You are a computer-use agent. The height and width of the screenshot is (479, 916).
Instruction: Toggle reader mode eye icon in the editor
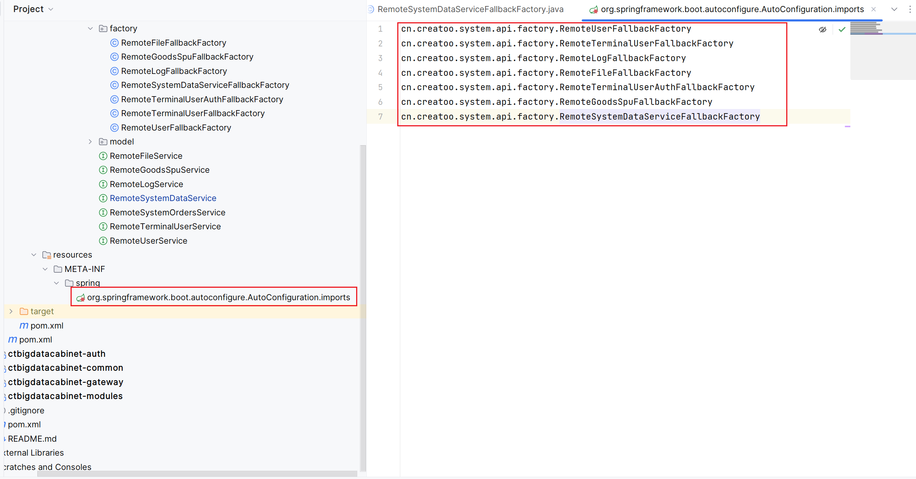[822, 29]
